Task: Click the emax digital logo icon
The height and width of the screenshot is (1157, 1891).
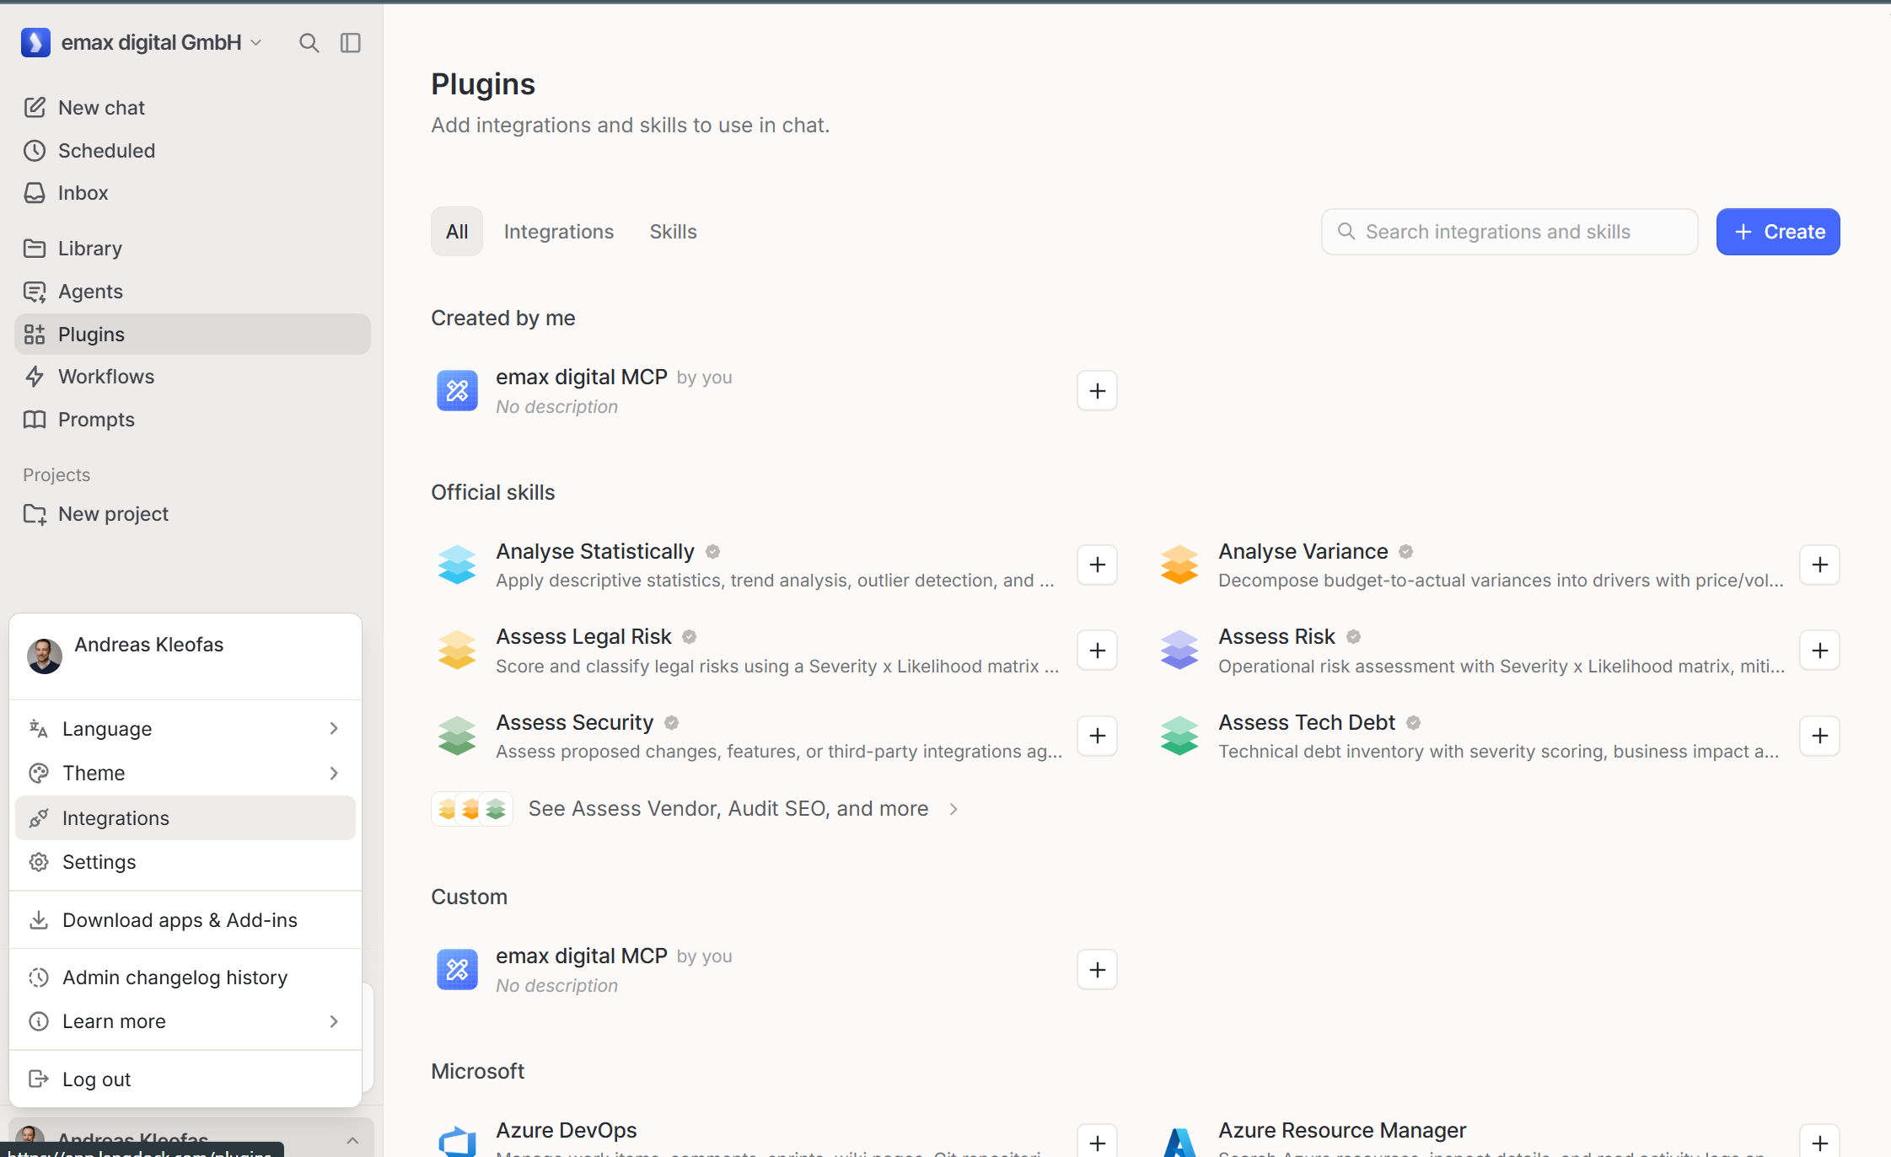Action: pyautogui.click(x=36, y=42)
